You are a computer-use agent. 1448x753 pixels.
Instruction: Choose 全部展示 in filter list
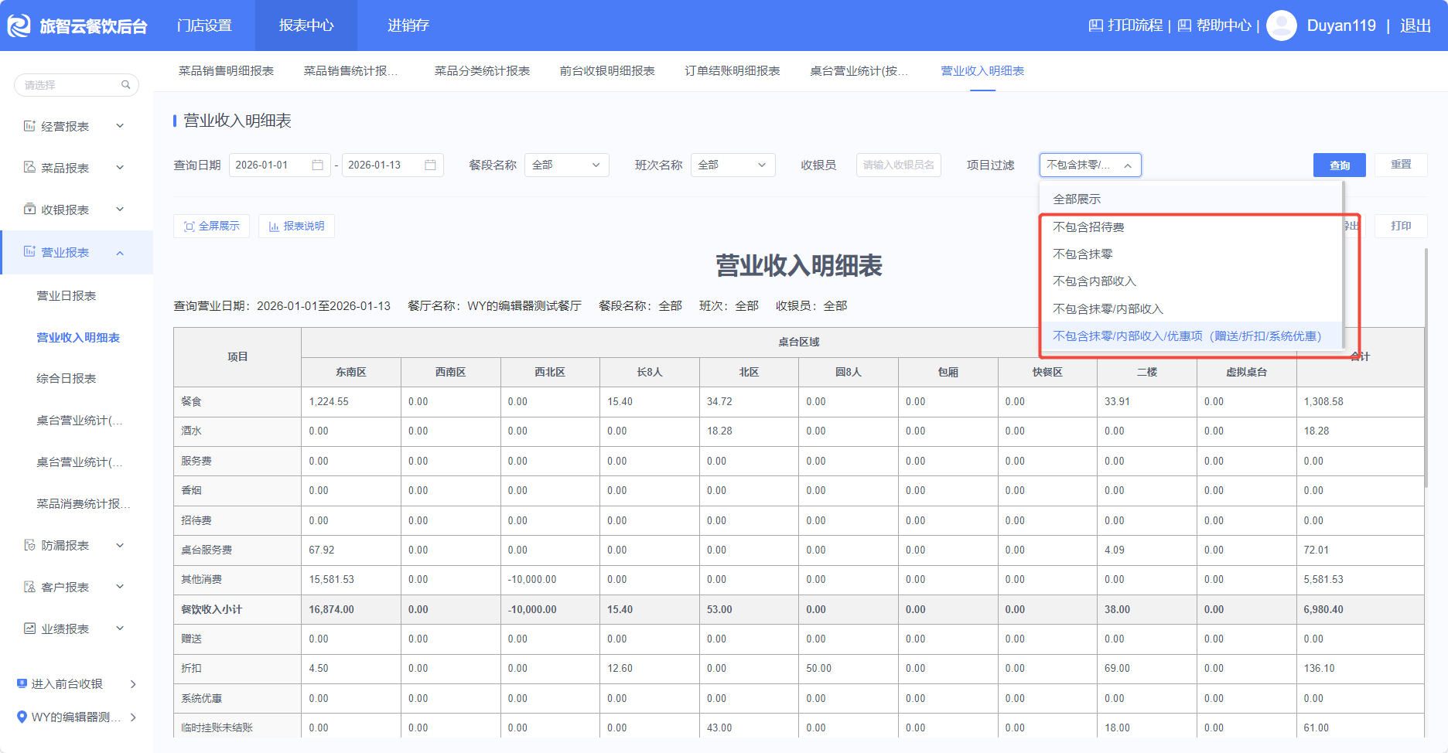click(1076, 199)
